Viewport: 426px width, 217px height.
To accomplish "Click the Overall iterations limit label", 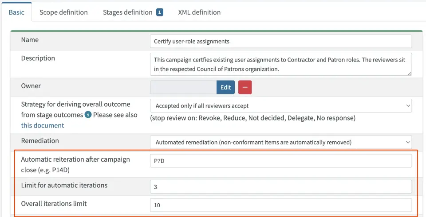I will click(x=54, y=204).
